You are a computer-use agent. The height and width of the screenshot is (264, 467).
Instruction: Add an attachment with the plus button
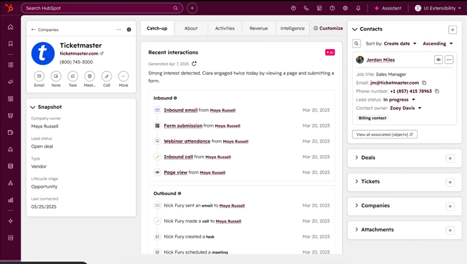click(450, 230)
